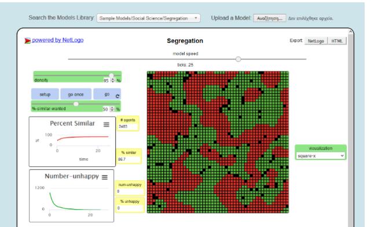Click the file upload browse button
371x227 pixels.
click(x=270, y=18)
